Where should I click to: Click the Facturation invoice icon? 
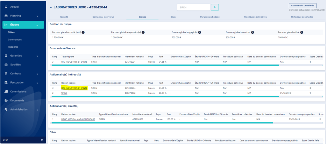[6, 83]
